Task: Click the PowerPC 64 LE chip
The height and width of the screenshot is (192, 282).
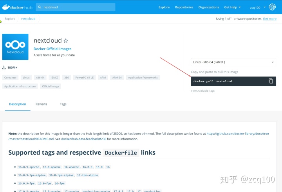Action: point(84,78)
